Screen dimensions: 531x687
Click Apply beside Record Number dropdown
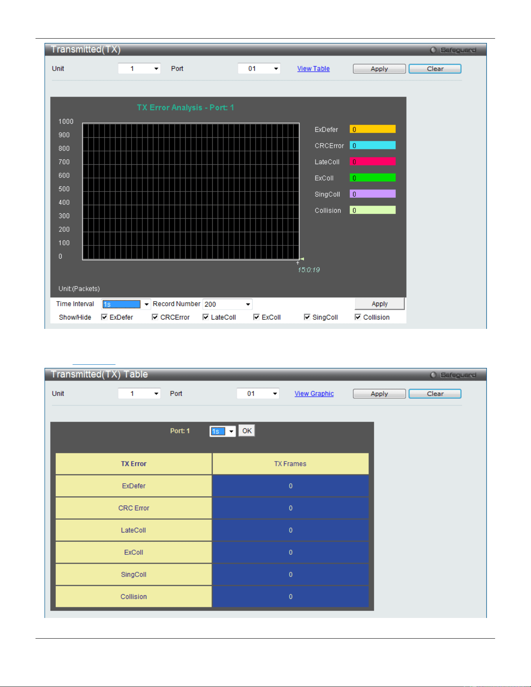pyautogui.click(x=380, y=304)
